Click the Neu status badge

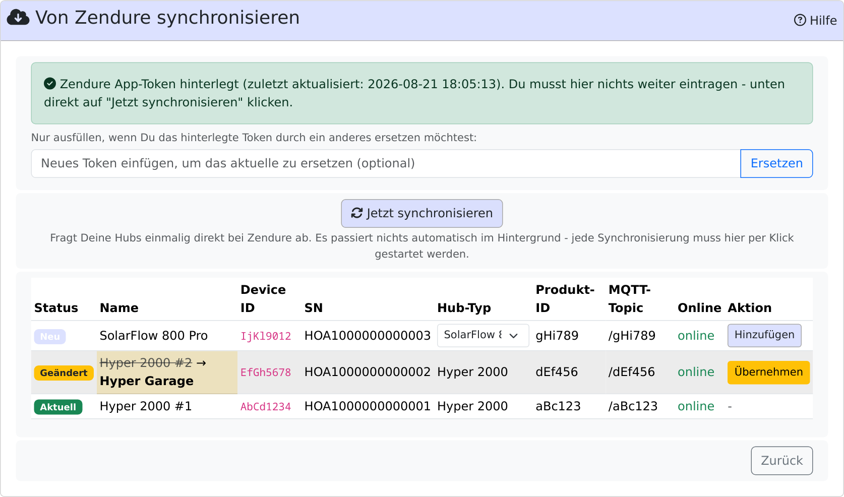(50, 336)
